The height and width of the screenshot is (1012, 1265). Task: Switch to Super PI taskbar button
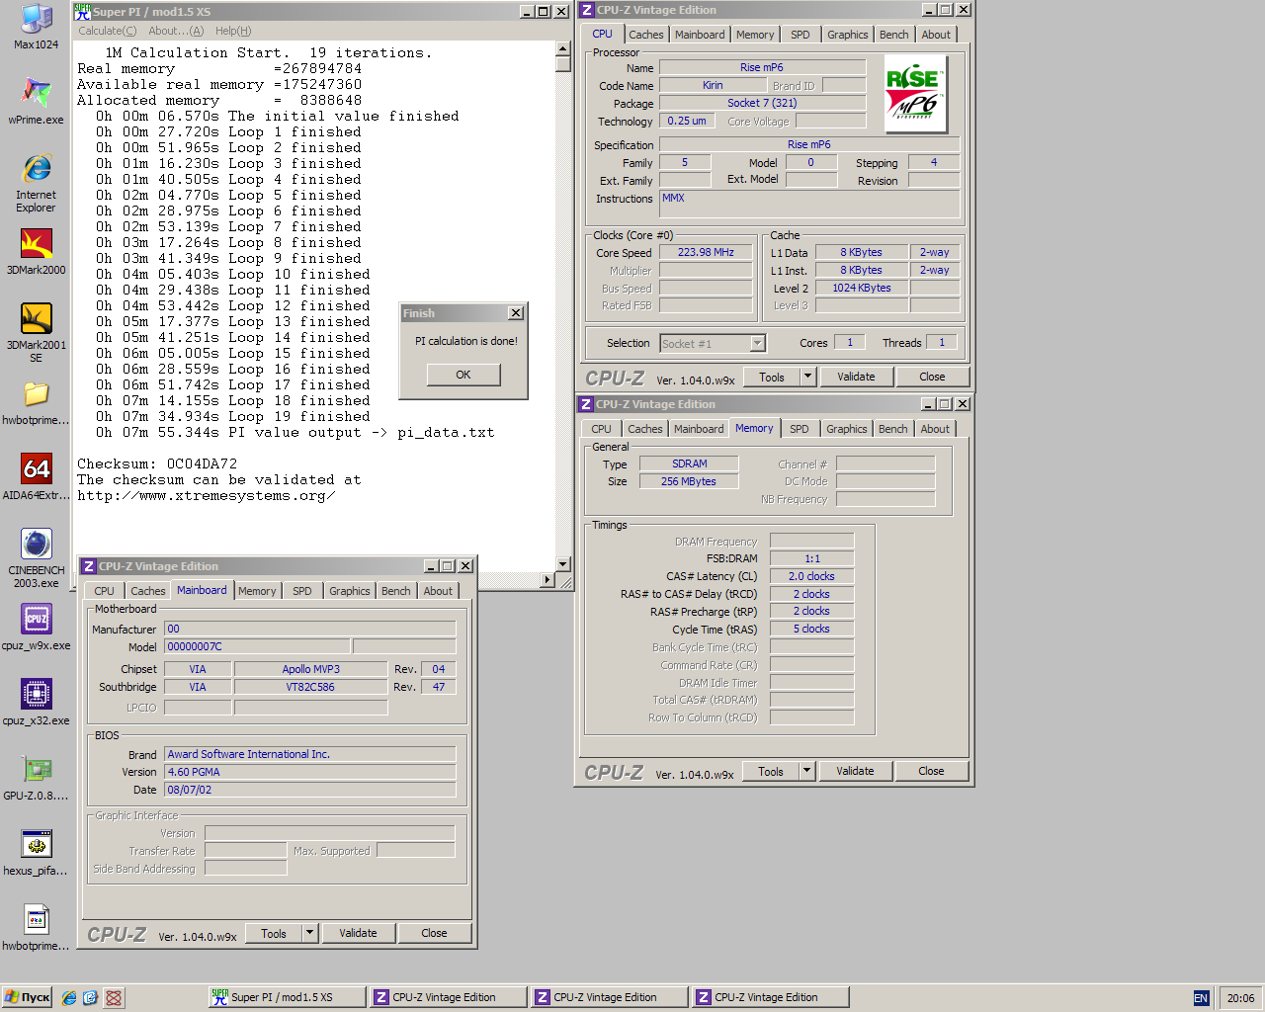point(286,997)
